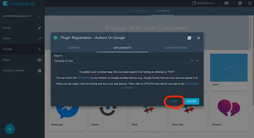This screenshot has height=138, width=254.
Task: Click the Channels arrows icon
Action: point(39,49)
